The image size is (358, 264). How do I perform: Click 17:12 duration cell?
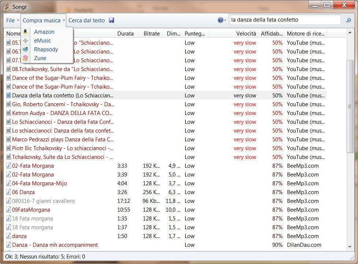(123, 201)
